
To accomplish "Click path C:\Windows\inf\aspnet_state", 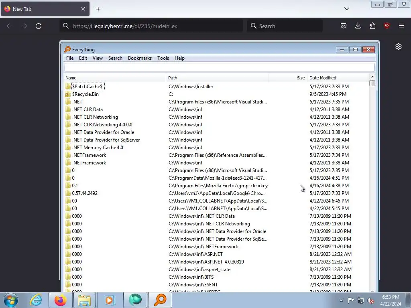I will pyautogui.click(x=199, y=269).
